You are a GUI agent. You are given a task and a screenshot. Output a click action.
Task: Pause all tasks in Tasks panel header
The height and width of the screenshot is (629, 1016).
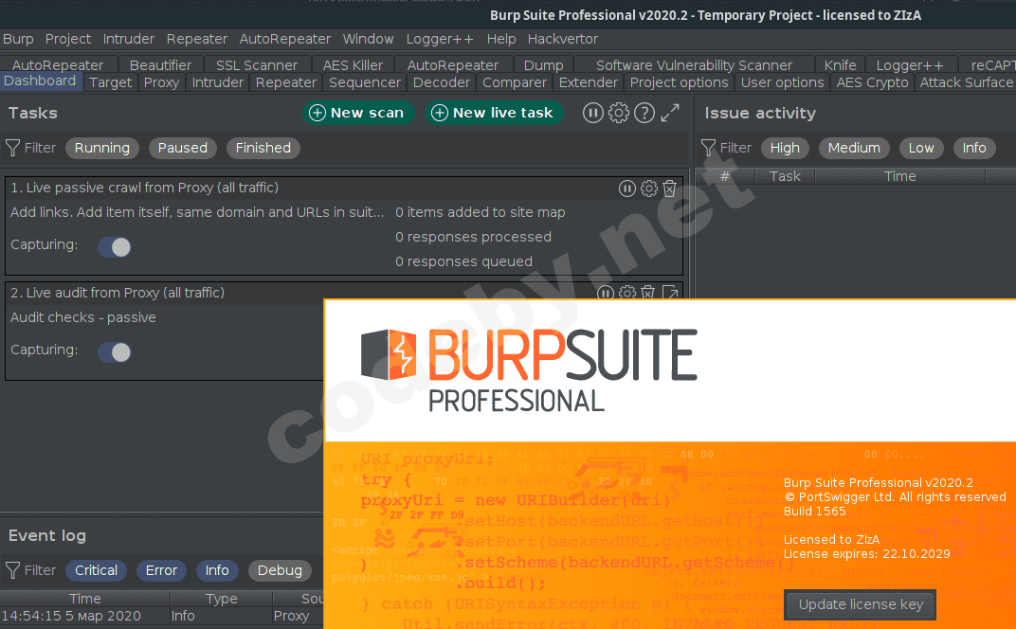point(592,113)
